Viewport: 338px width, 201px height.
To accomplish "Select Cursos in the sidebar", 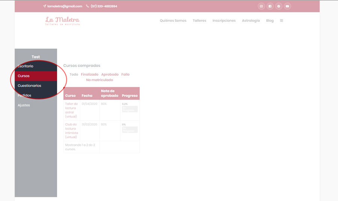I will [36, 76].
